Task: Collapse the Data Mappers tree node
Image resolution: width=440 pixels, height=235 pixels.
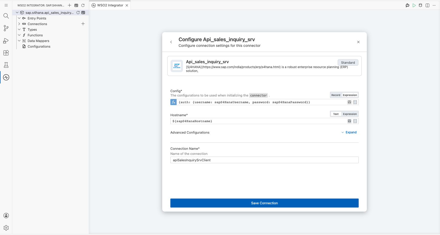Action: coord(19,41)
